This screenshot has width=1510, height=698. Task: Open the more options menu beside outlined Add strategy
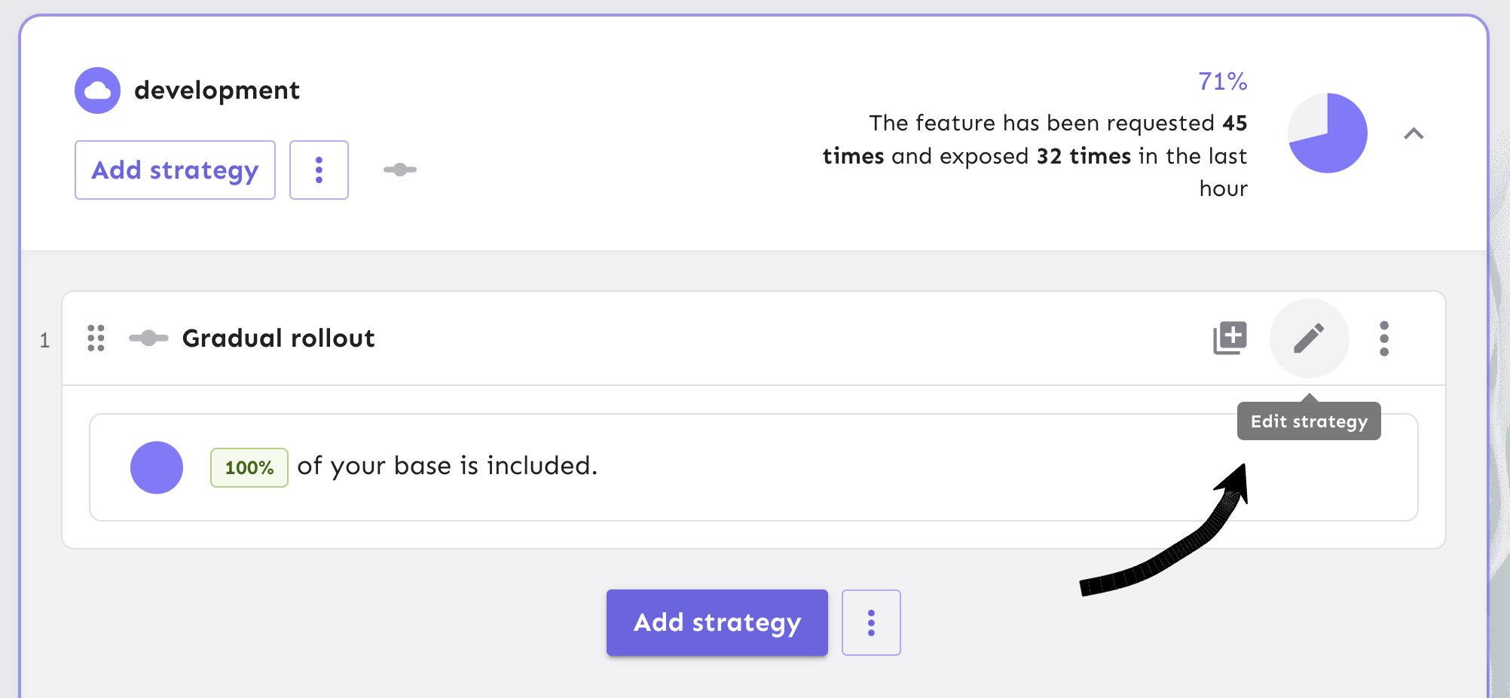click(x=319, y=170)
